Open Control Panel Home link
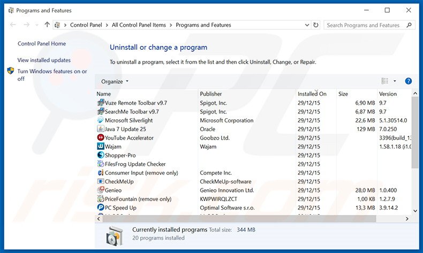The width and height of the screenshot is (423, 253). [x=42, y=44]
